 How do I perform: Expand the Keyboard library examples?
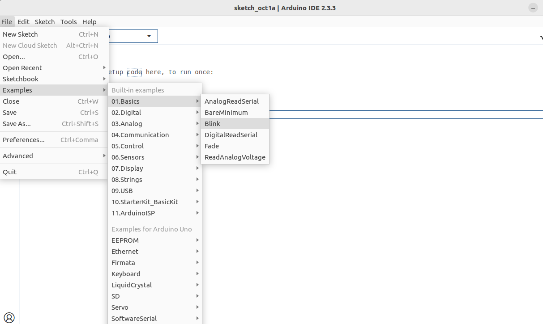(155, 274)
